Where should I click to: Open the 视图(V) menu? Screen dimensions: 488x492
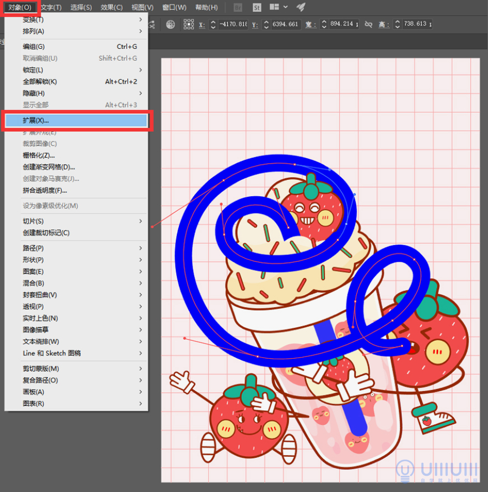pyautogui.click(x=142, y=7)
